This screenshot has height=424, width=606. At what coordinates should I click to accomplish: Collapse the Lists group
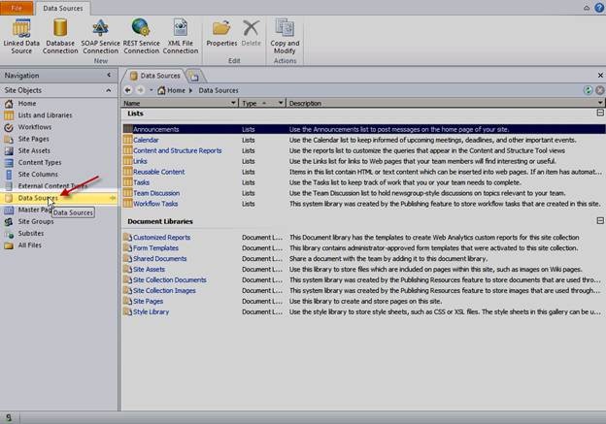point(600,113)
